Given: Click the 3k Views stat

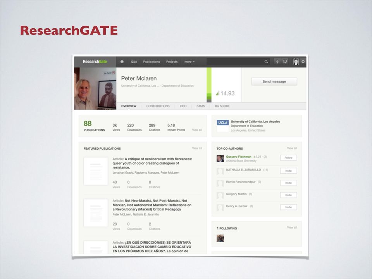Looking at the screenshot, I should pos(116,127).
